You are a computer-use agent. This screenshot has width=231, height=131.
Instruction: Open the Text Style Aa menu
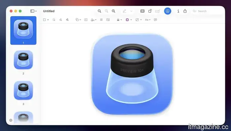click(x=148, y=20)
